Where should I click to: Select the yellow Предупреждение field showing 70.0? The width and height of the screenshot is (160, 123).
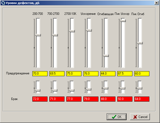(40, 74)
